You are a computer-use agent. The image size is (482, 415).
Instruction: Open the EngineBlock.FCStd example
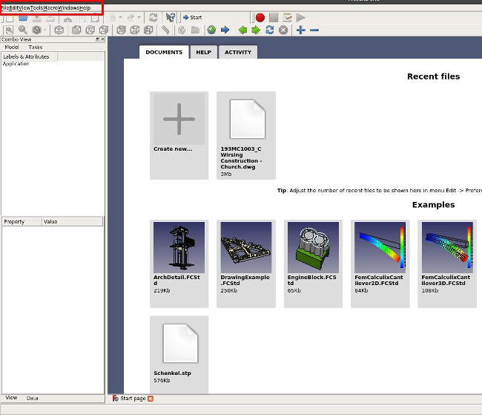pos(312,247)
